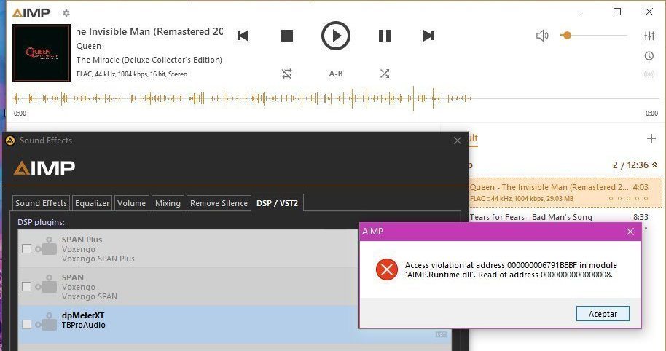The image size is (666, 351).
Task: Mute audio via speaker icon
Action: click(542, 36)
